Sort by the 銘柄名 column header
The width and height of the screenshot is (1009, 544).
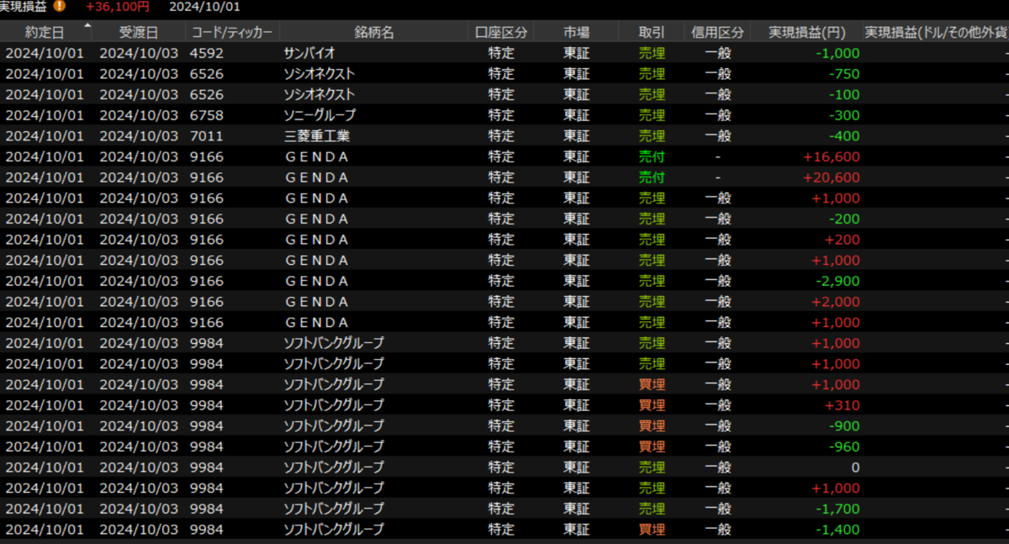[373, 32]
